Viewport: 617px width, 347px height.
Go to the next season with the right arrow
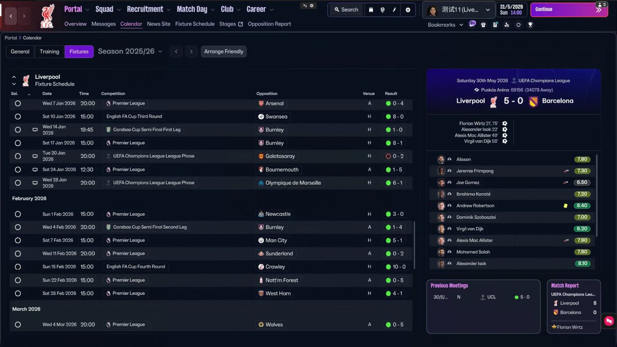coord(191,52)
